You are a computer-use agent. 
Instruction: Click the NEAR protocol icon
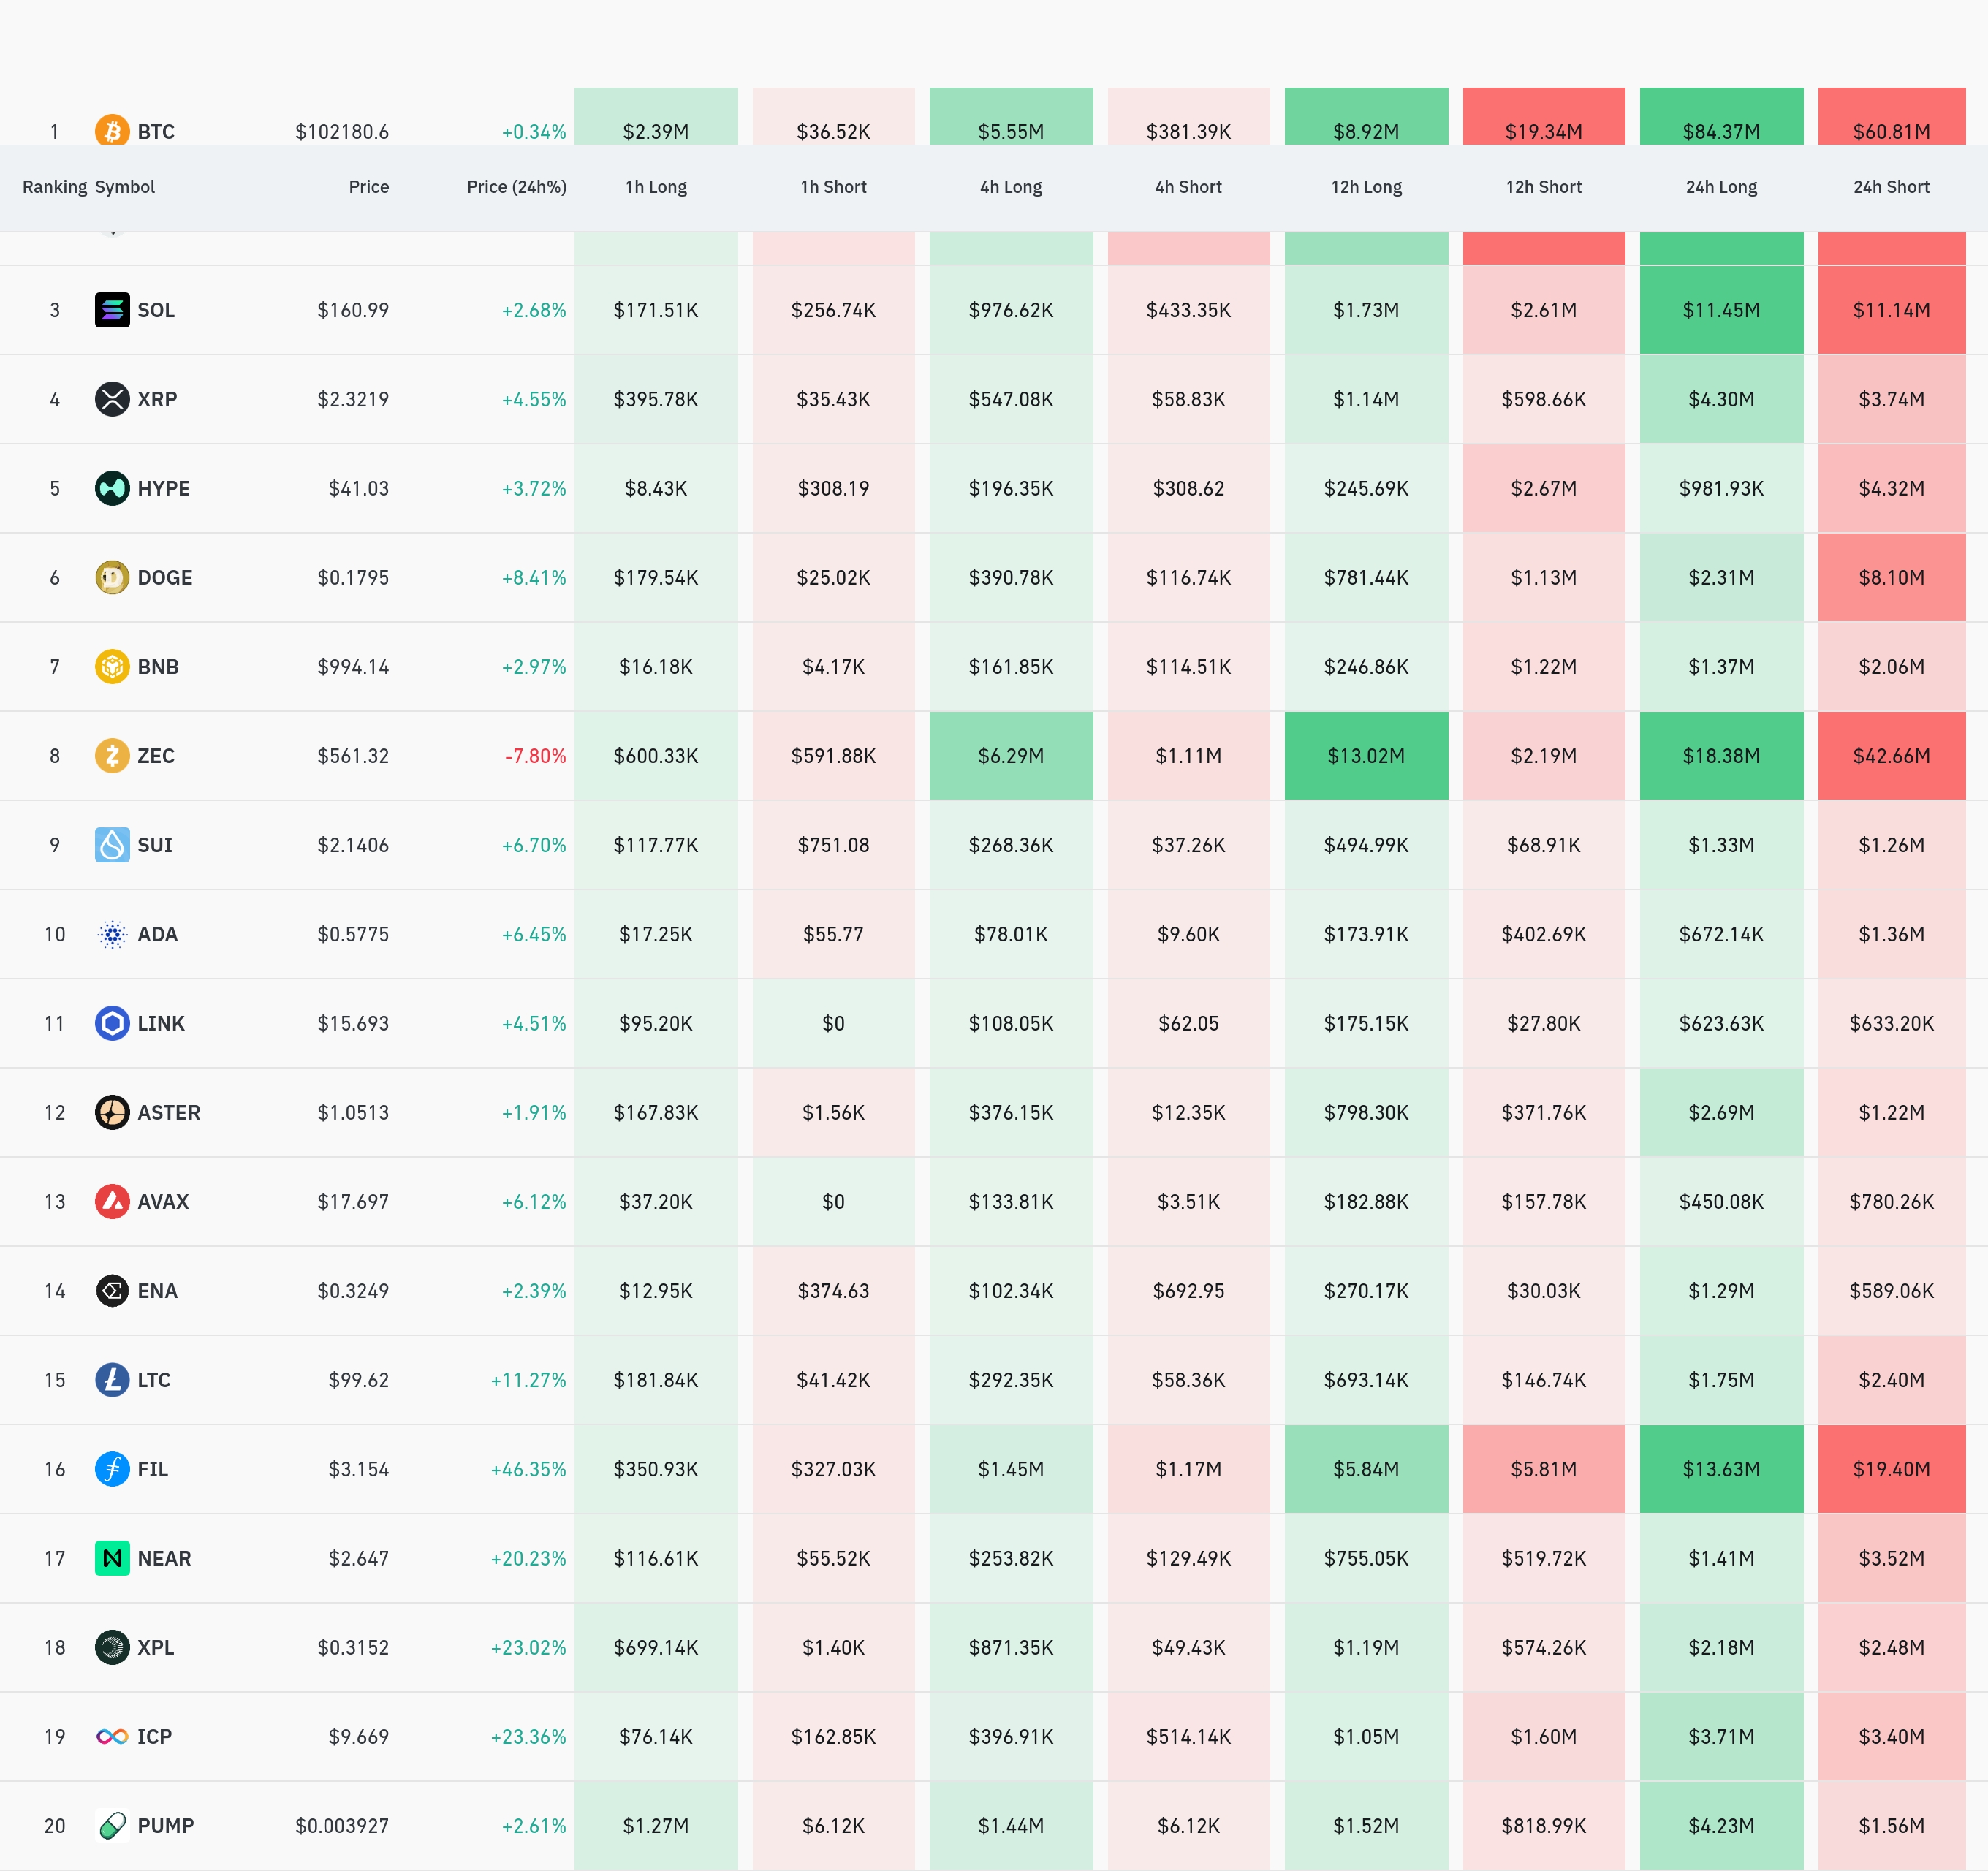[112, 1558]
